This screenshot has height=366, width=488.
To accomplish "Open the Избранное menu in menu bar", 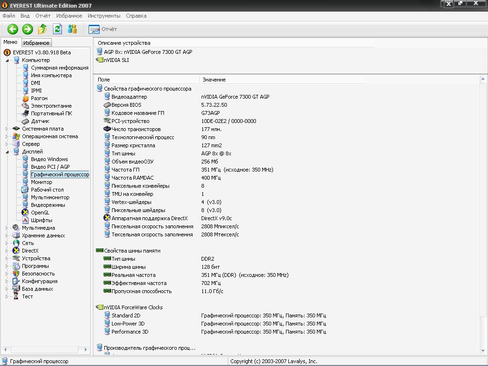I will click(69, 16).
